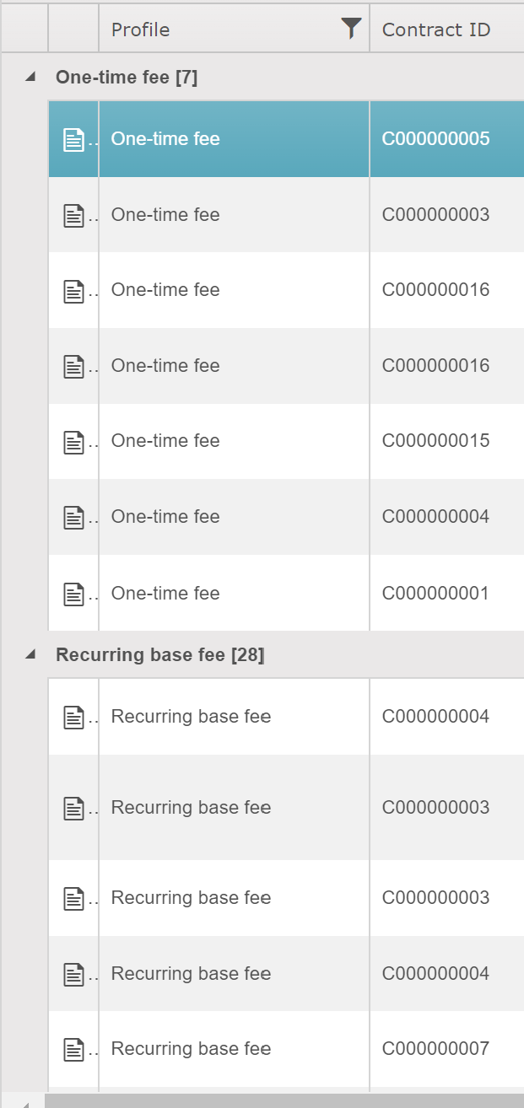Image resolution: width=524 pixels, height=1108 pixels.
Task: Select the One-time fee [7] group row
Action: point(127,78)
